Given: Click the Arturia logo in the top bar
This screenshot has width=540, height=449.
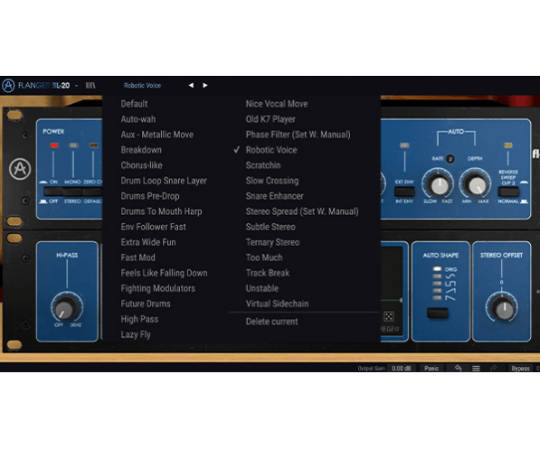Looking at the screenshot, I should click(x=8, y=85).
